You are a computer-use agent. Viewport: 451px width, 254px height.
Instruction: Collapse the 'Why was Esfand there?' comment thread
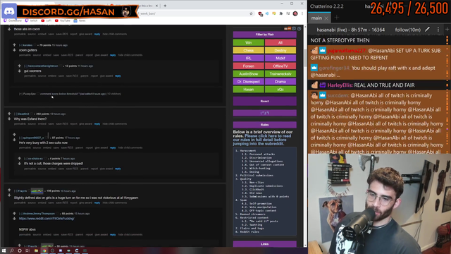tap(16, 114)
